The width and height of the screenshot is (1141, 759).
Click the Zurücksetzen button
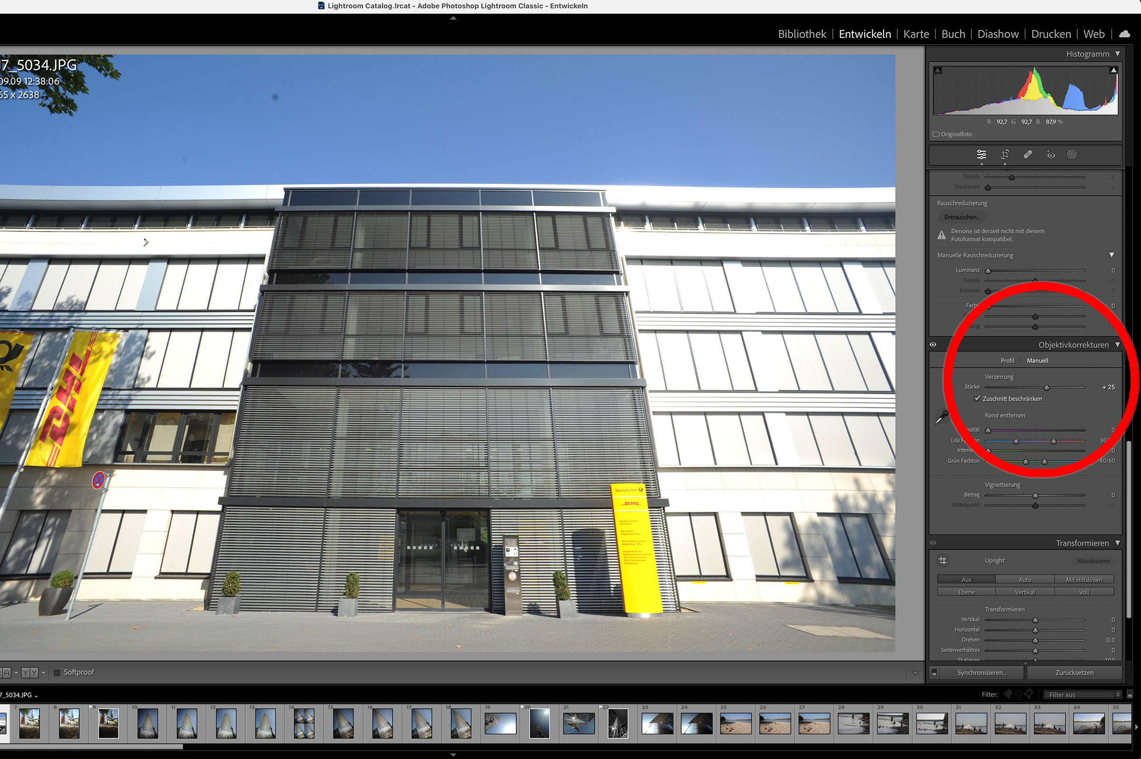pos(1074,673)
